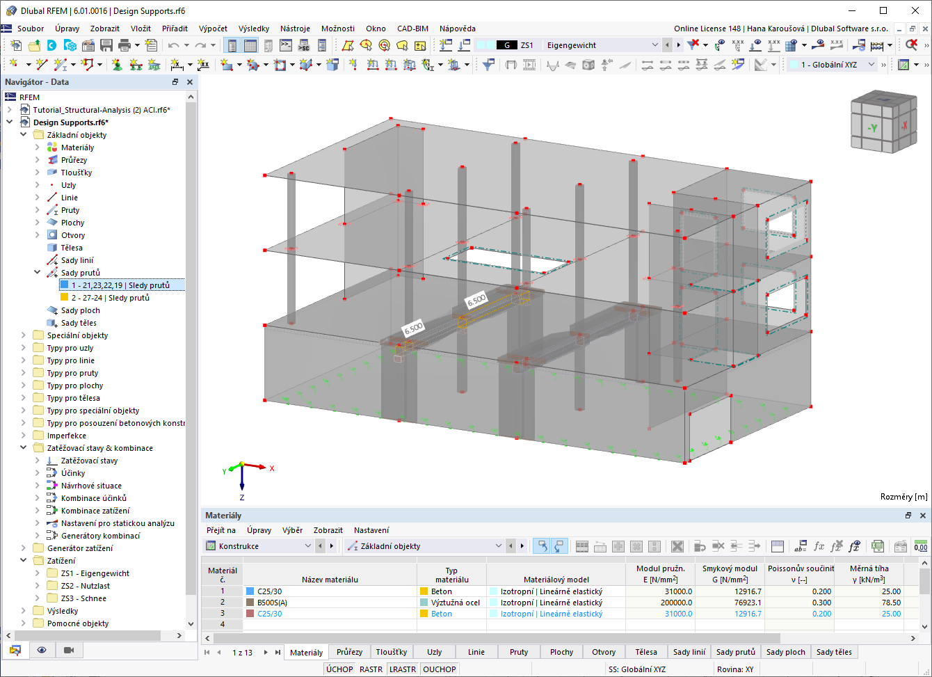Expand the Materiály tree node

[38, 148]
